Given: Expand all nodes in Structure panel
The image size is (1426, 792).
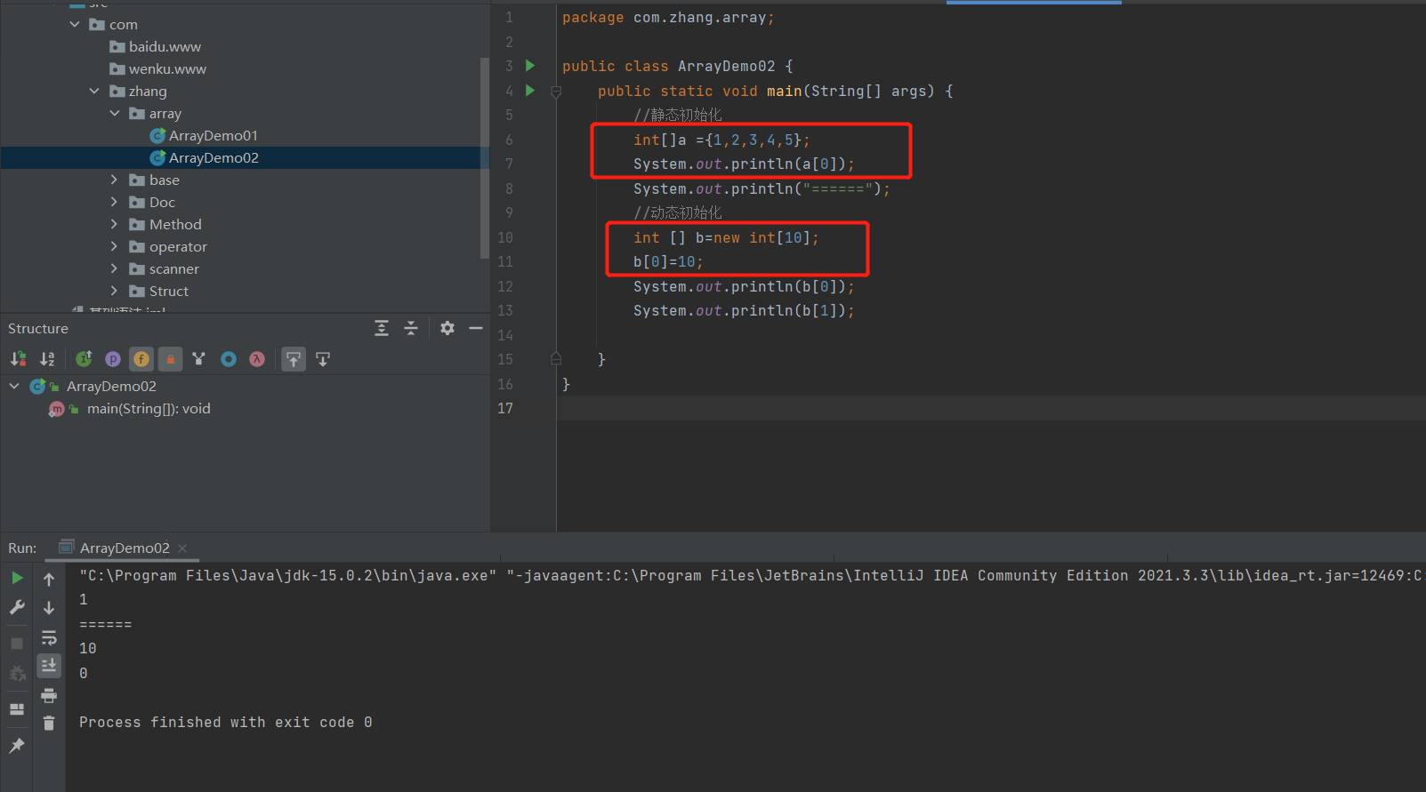Looking at the screenshot, I should [x=382, y=328].
